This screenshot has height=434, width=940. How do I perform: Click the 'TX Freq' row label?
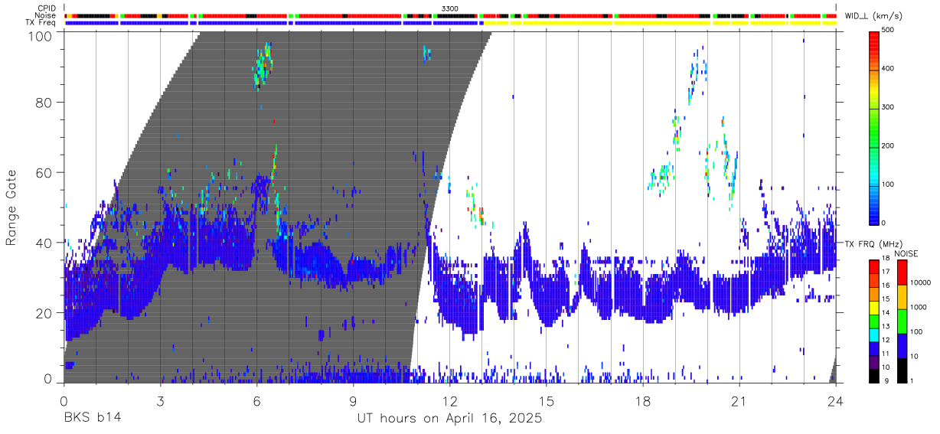[41, 23]
